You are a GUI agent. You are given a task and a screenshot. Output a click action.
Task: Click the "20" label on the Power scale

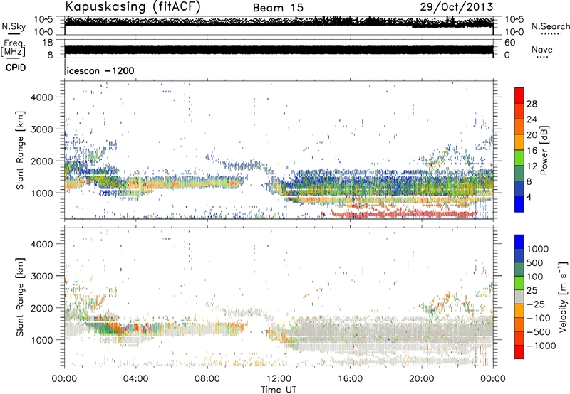pos(532,135)
